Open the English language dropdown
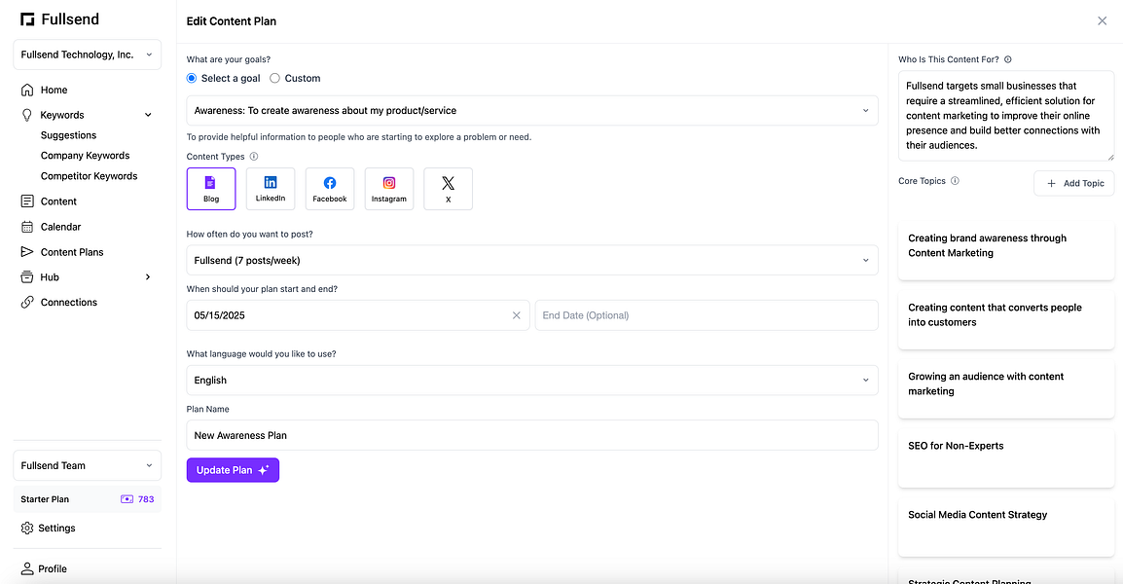1123x584 pixels. (532, 380)
